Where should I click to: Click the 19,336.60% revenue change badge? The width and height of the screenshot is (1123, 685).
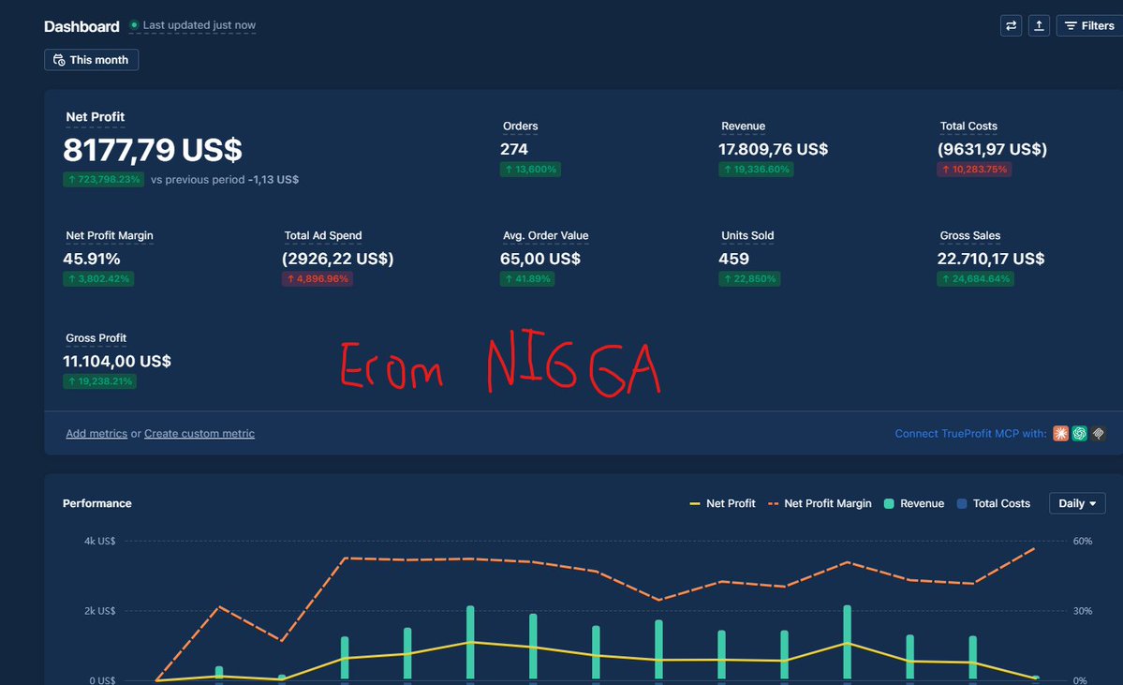[756, 170]
